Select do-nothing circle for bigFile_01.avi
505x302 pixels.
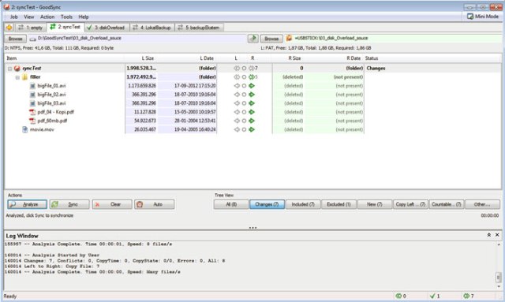(x=244, y=86)
